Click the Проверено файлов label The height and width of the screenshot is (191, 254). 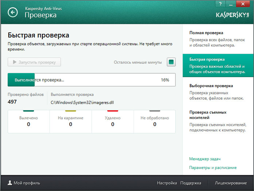tap(26, 95)
